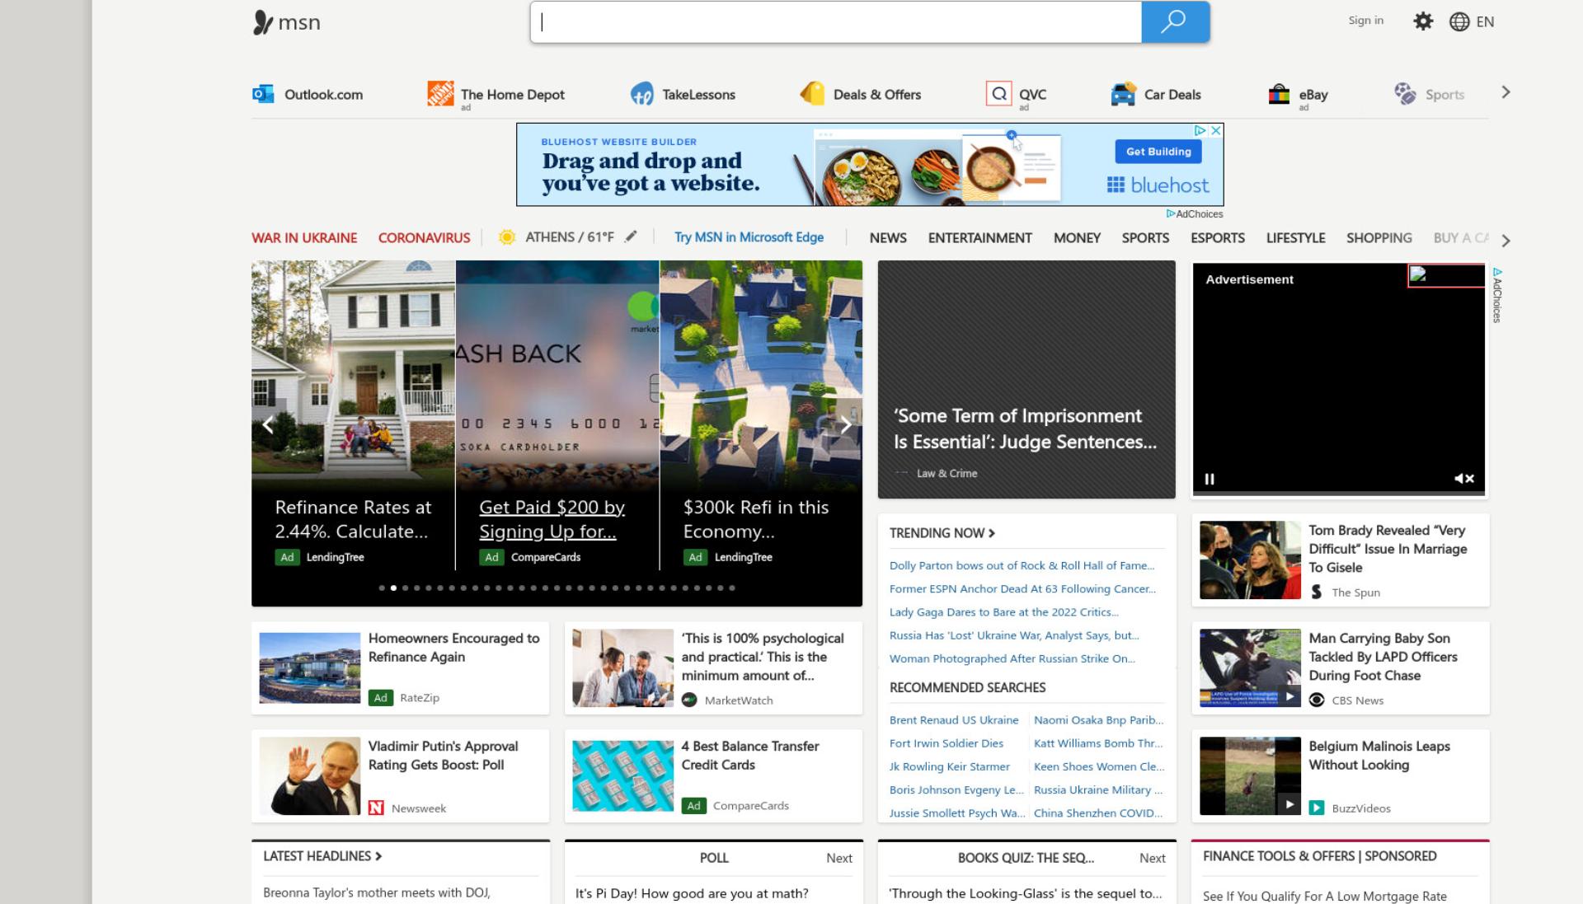This screenshot has height=904, width=1583.
Task: Edit location with the pencil icon
Action: (x=631, y=237)
